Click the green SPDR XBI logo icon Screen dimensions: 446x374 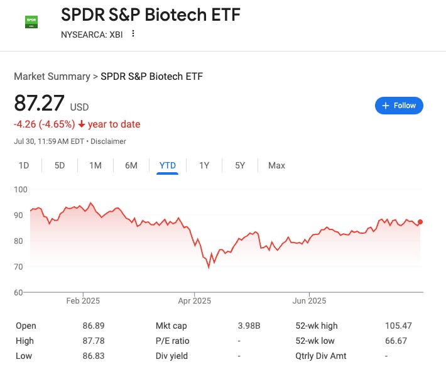point(31,22)
